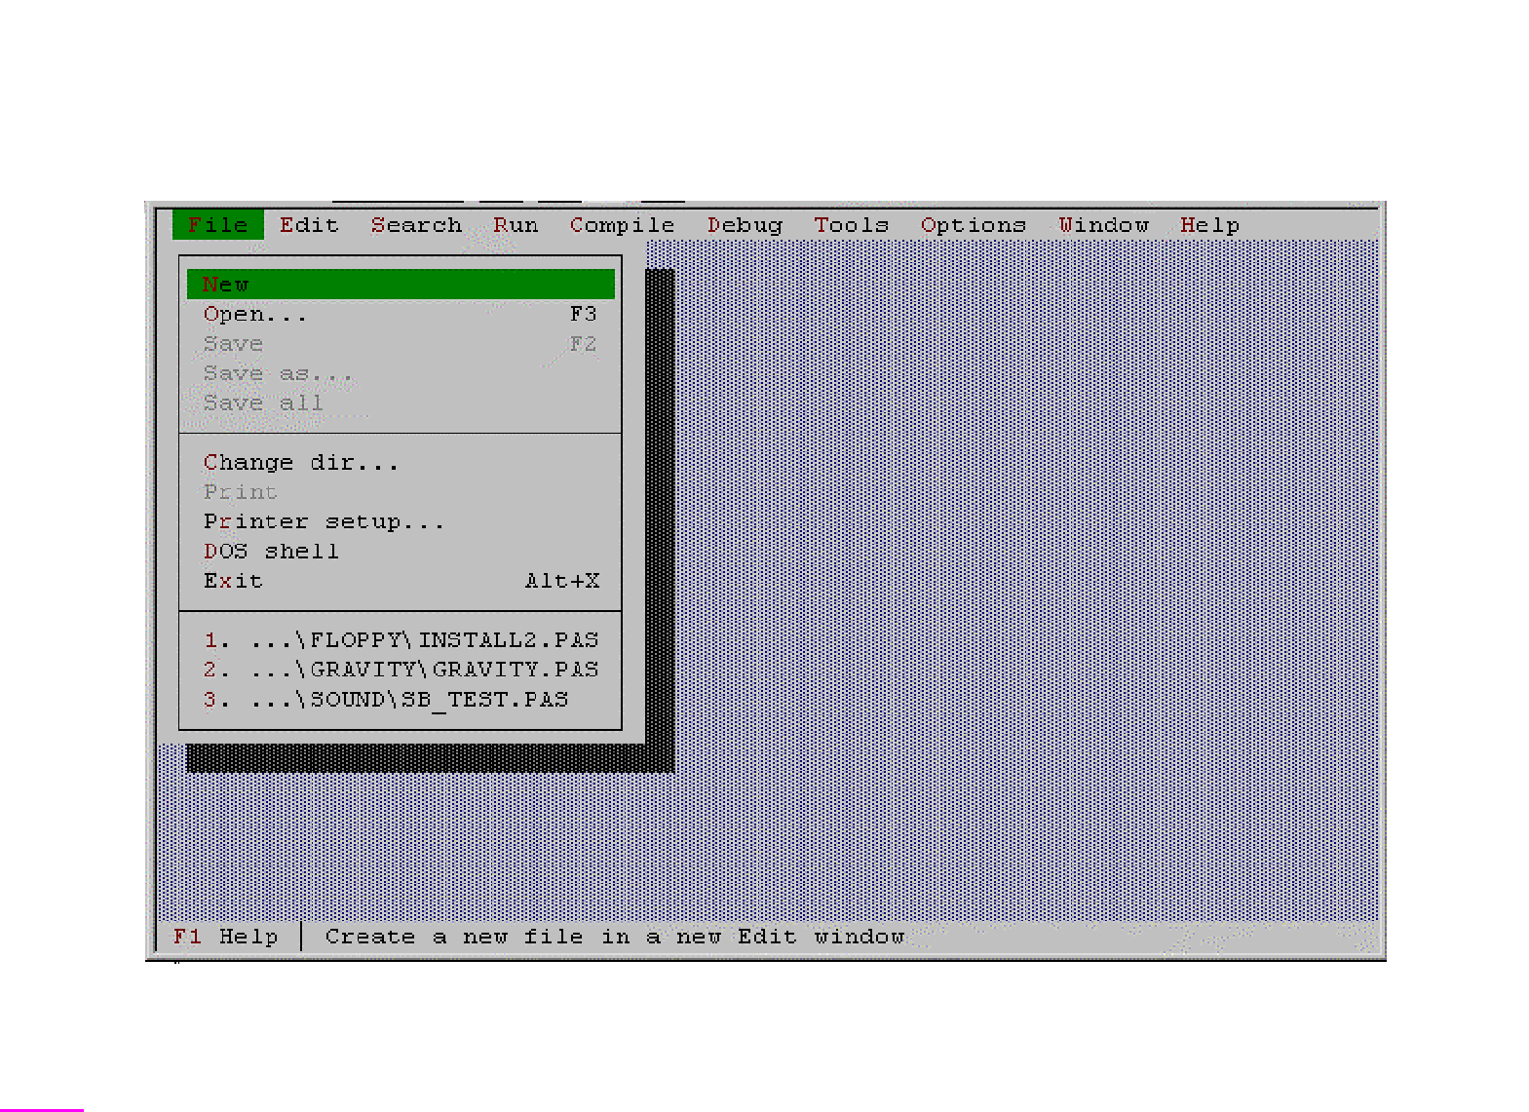Click the greyed-out Print entry
Screen dimensions: 1529x1112
pos(401,492)
